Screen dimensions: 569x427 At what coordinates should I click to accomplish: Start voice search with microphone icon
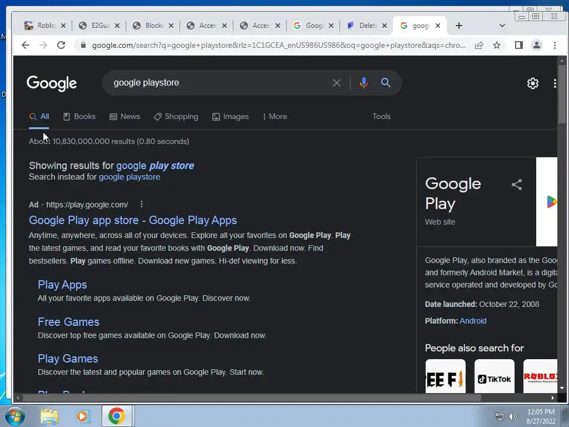[363, 83]
